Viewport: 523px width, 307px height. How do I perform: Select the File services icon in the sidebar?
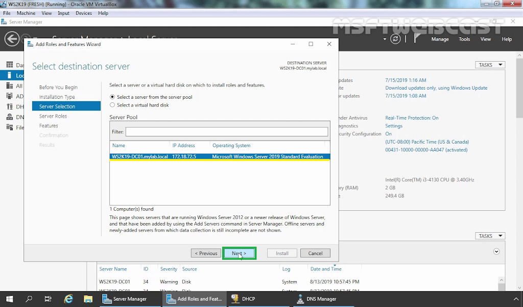pos(10,127)
